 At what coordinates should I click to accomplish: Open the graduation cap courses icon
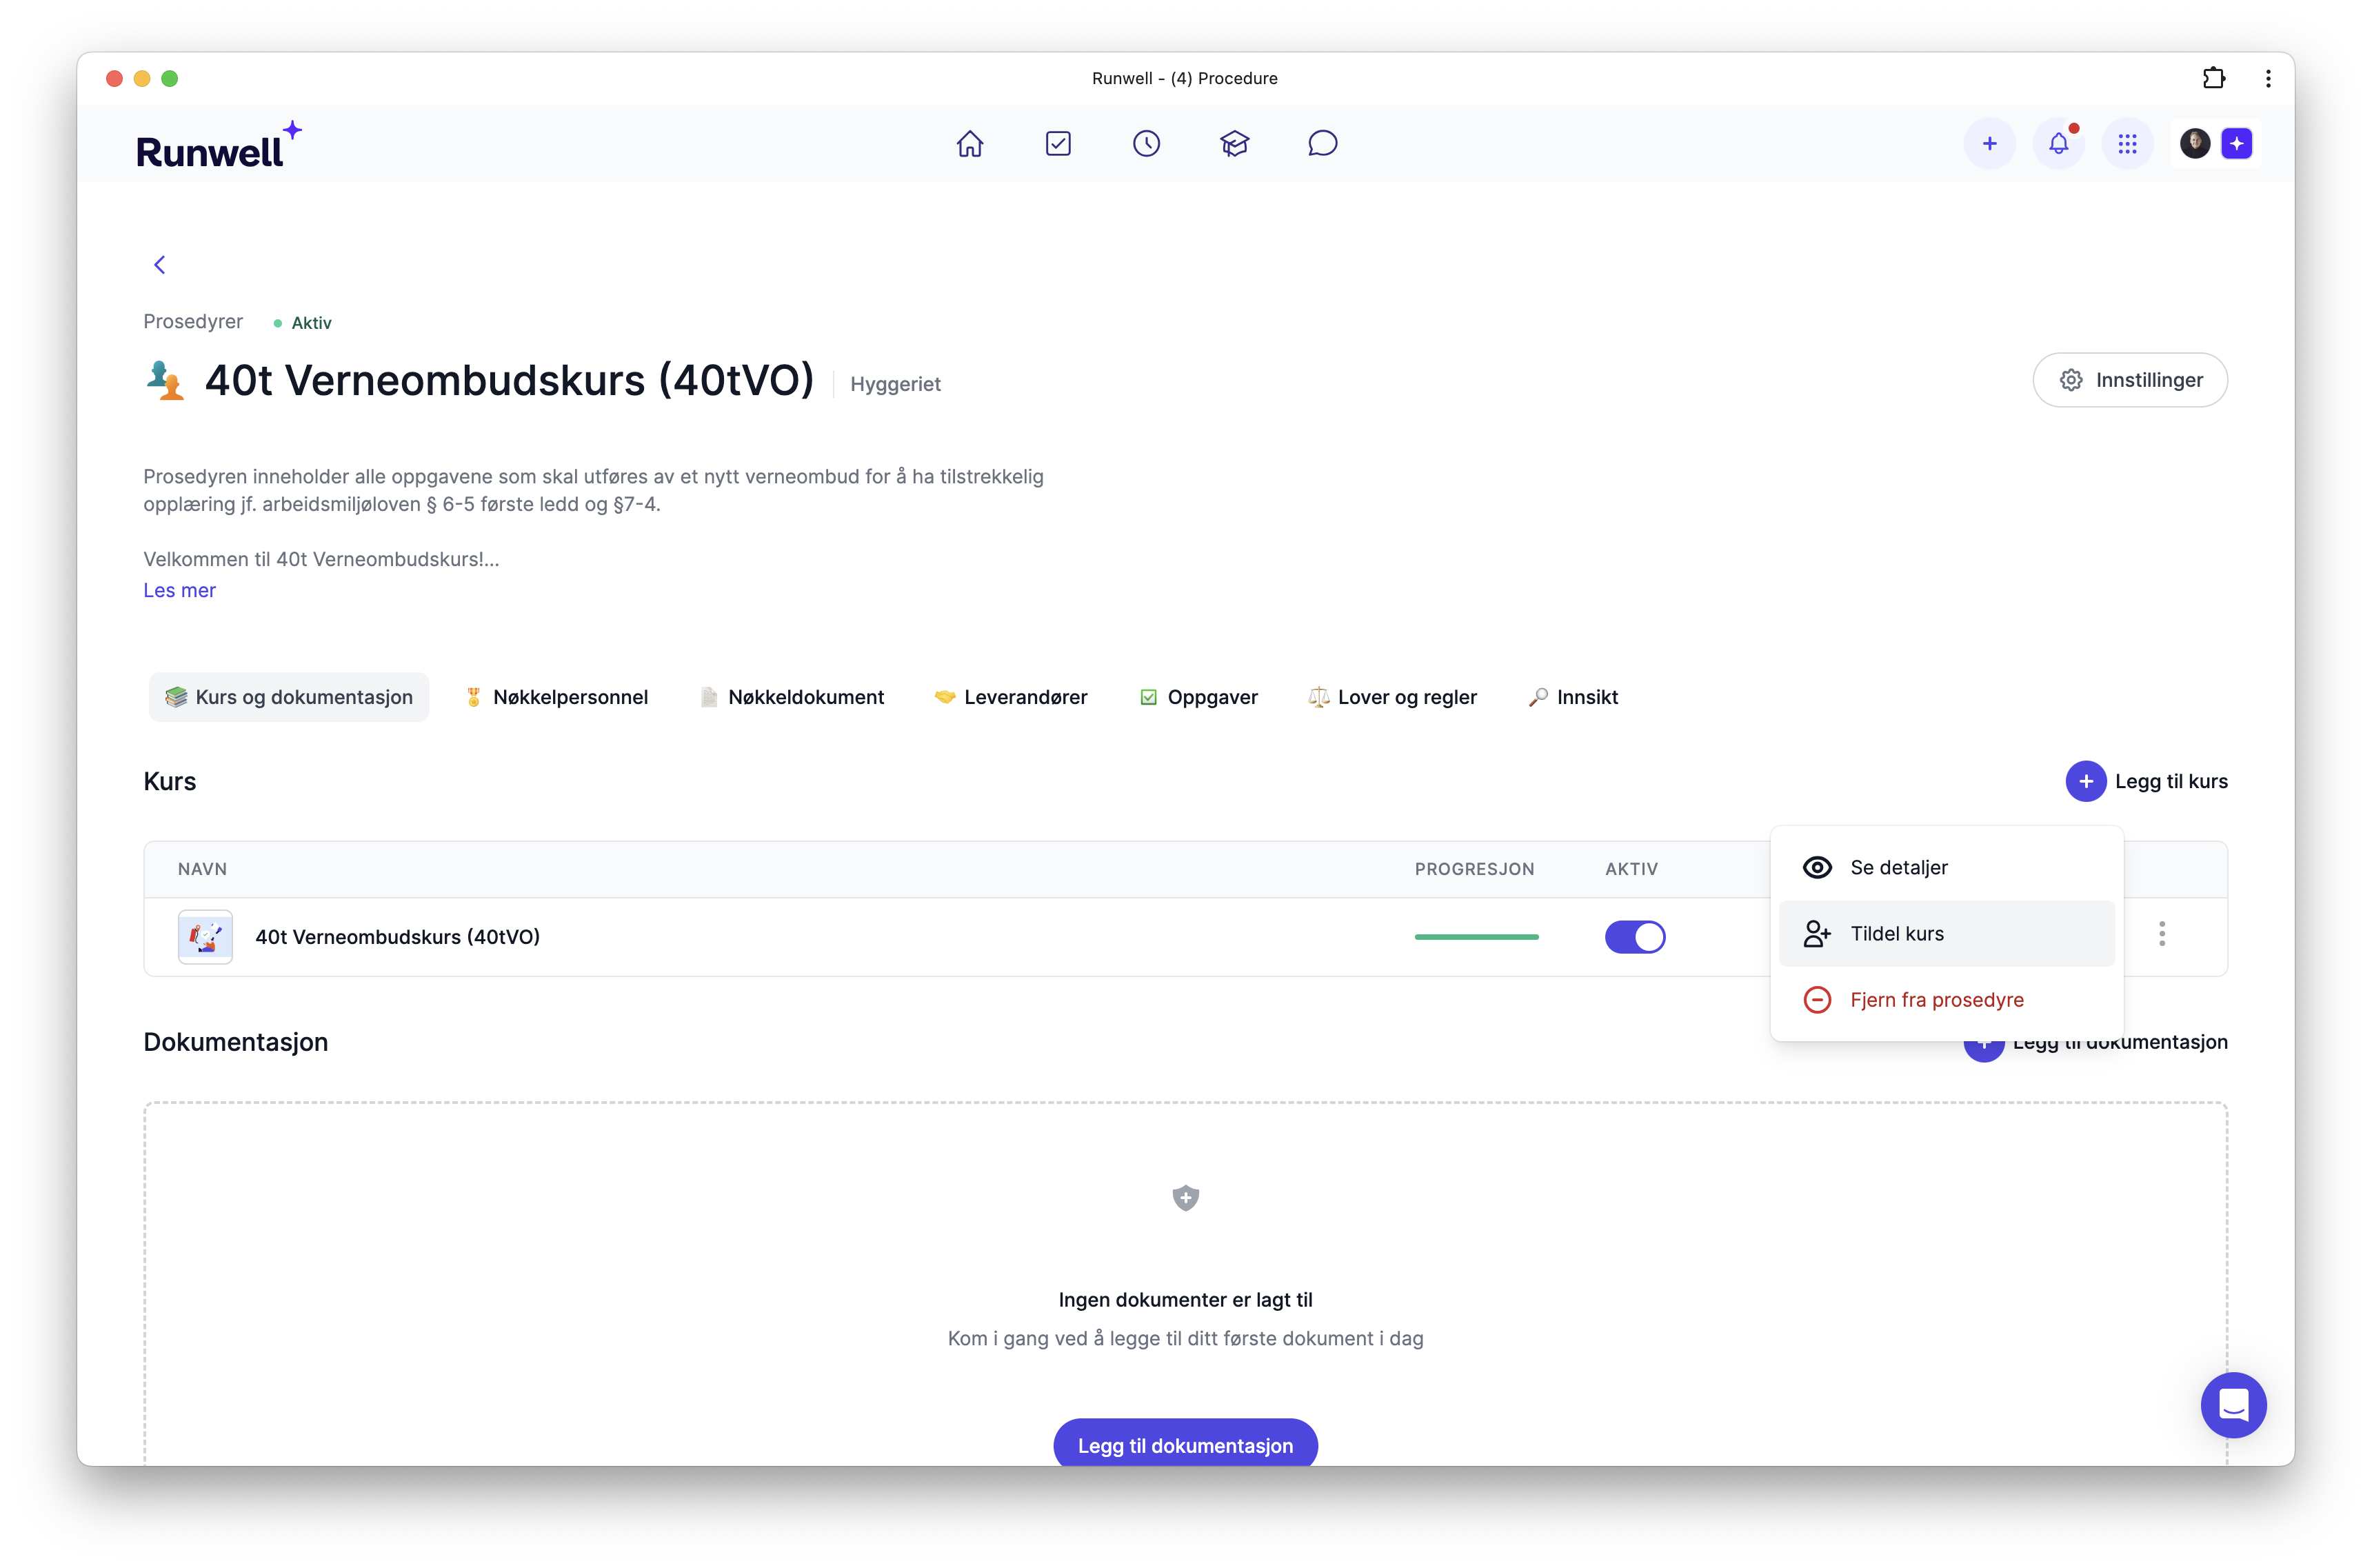click(1234, 144)
